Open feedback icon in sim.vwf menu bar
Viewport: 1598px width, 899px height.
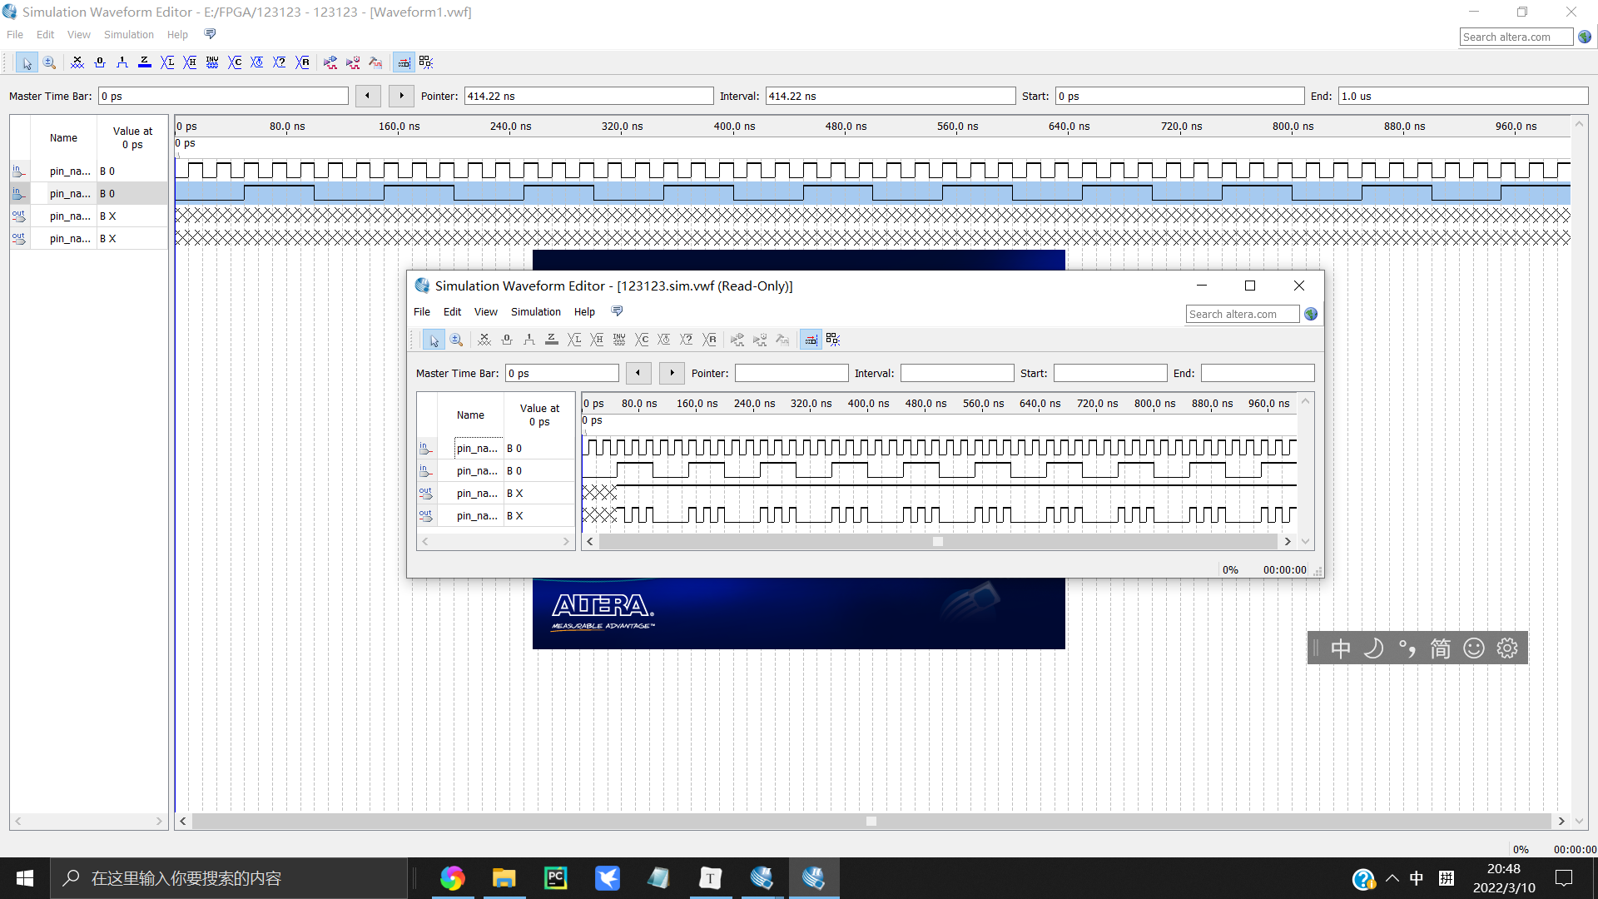click(617, 311)
